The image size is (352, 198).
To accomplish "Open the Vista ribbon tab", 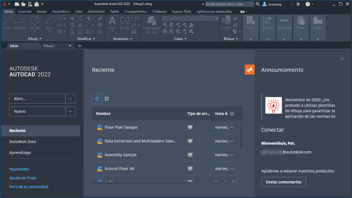I will [x=79, y=12].
